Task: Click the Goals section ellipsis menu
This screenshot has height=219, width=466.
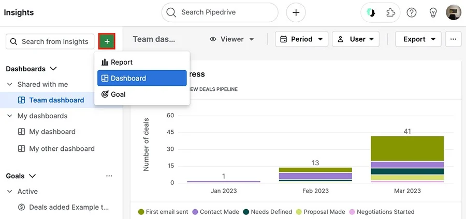Action: [109, 176]
